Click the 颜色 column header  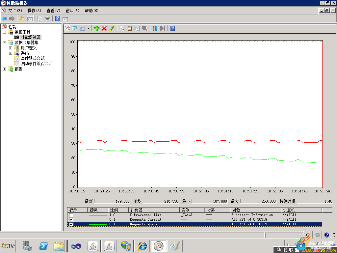(98, 210)
